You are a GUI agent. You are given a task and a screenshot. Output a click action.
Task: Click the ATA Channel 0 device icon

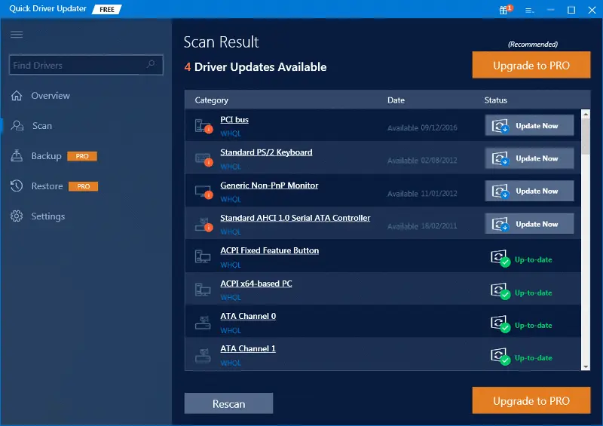[x=203, y=323]
